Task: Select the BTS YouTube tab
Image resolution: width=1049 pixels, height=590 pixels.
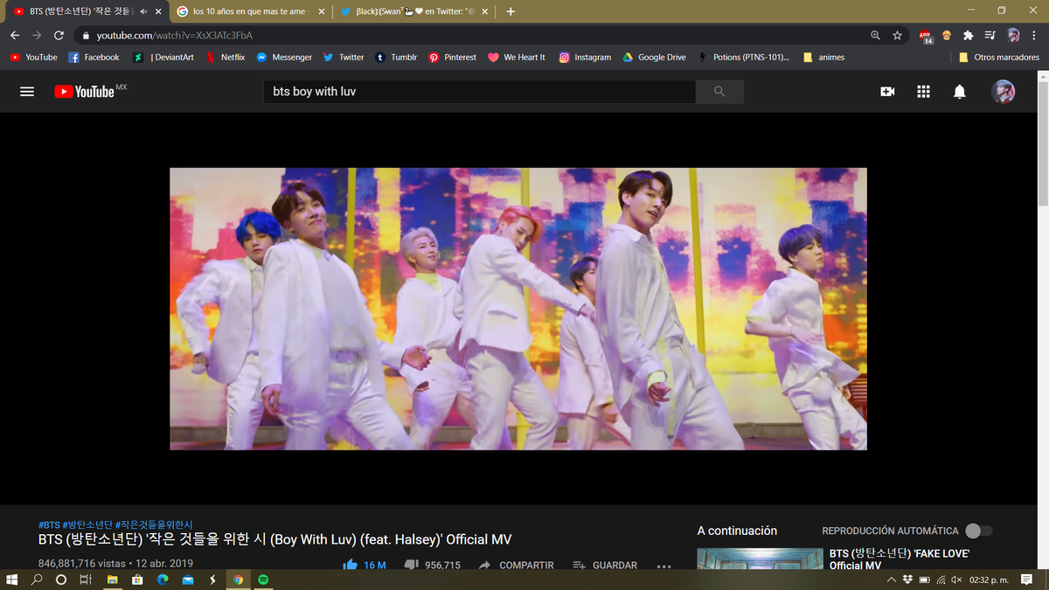Action: pyautogui.click(x=81, y=11)
